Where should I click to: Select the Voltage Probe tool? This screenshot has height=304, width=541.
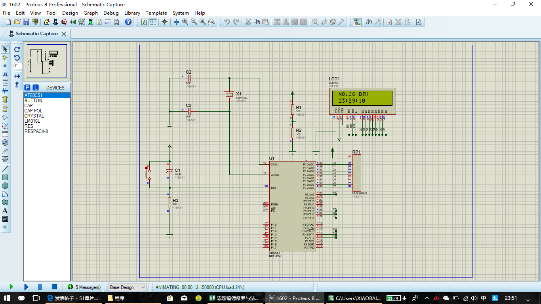click(x=5, y=151)
